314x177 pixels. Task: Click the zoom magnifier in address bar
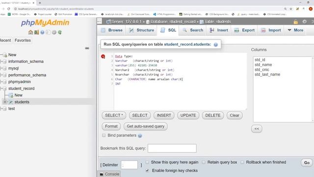285,9
